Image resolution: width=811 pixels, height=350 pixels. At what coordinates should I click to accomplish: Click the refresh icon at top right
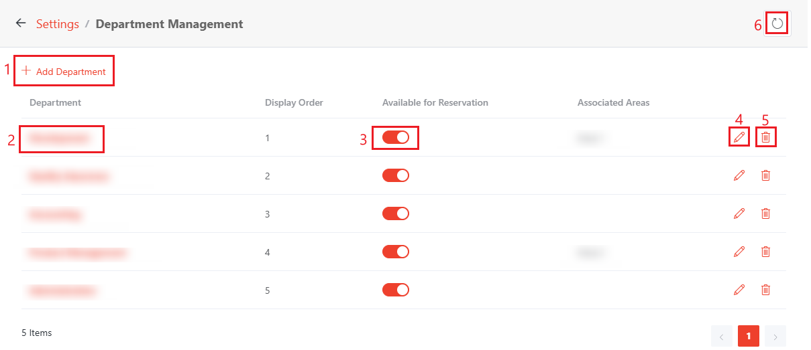[x=777, y=24]
